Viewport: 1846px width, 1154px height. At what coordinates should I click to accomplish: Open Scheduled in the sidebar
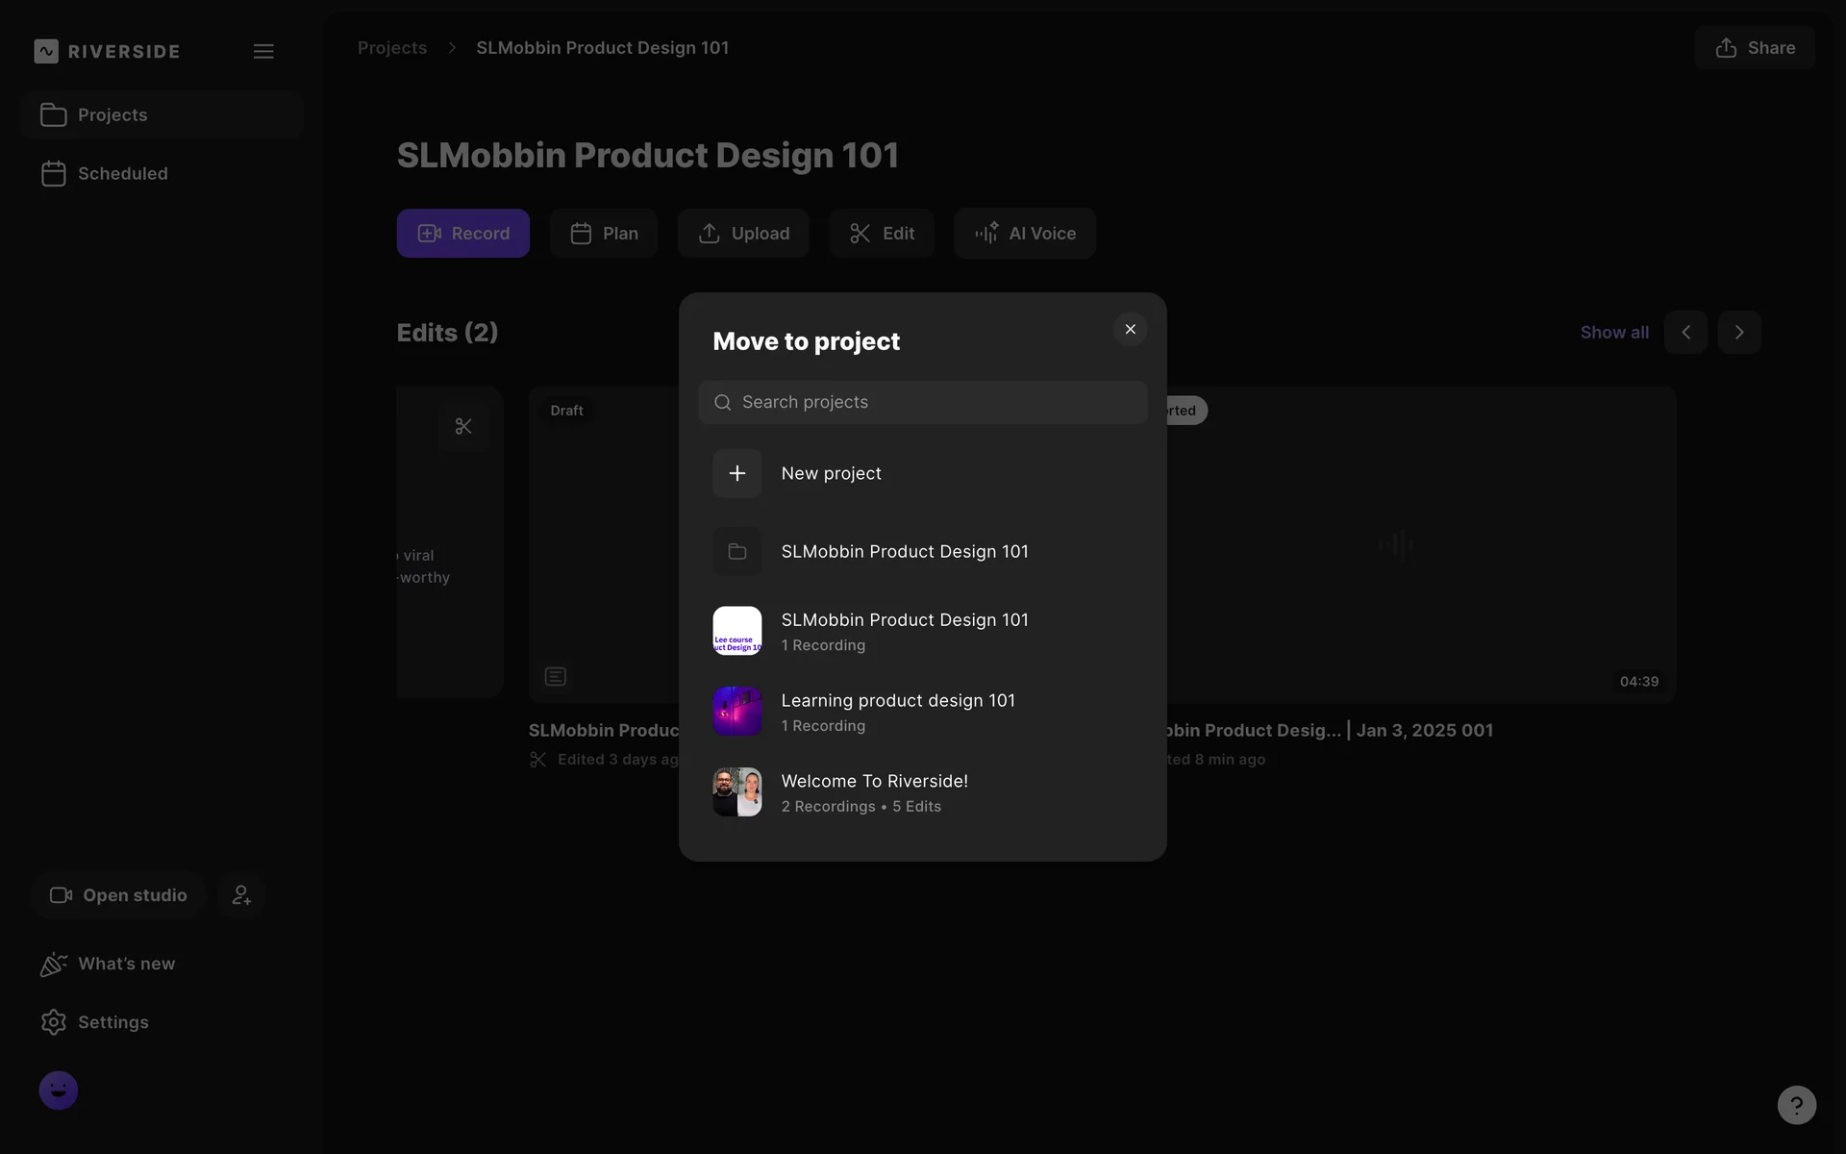[122, 174]
